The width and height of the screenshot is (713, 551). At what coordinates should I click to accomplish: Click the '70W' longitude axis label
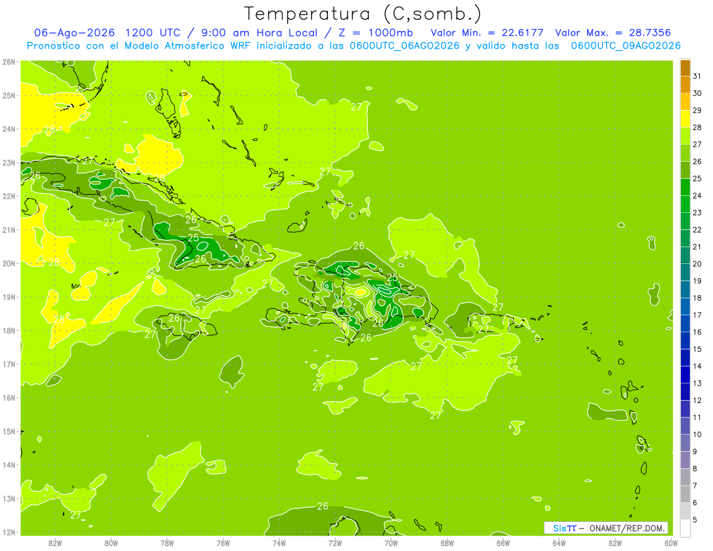click(391, 543)
